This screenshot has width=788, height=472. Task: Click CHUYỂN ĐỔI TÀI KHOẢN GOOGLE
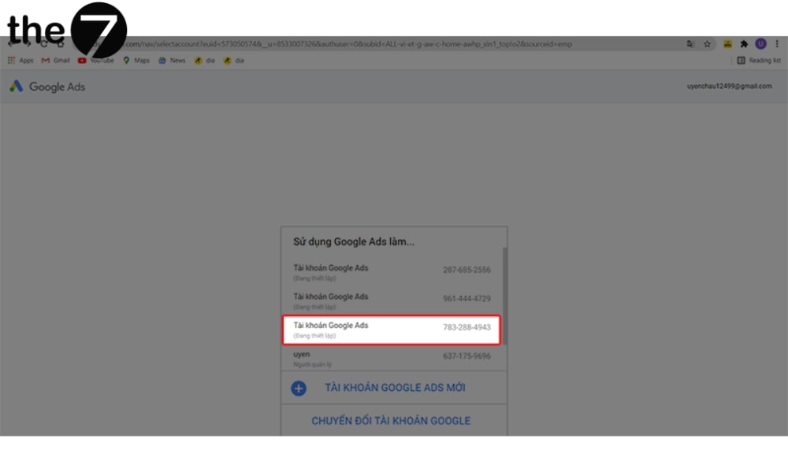coord(391,421)
